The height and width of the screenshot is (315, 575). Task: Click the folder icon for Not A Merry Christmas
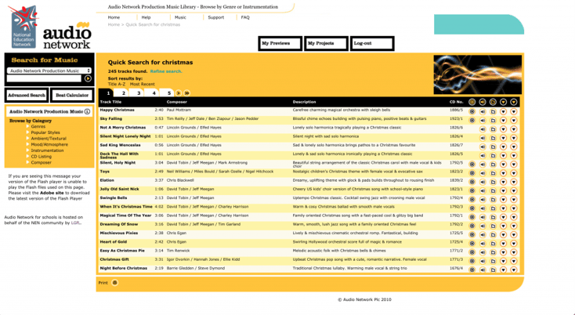point(493,129)
